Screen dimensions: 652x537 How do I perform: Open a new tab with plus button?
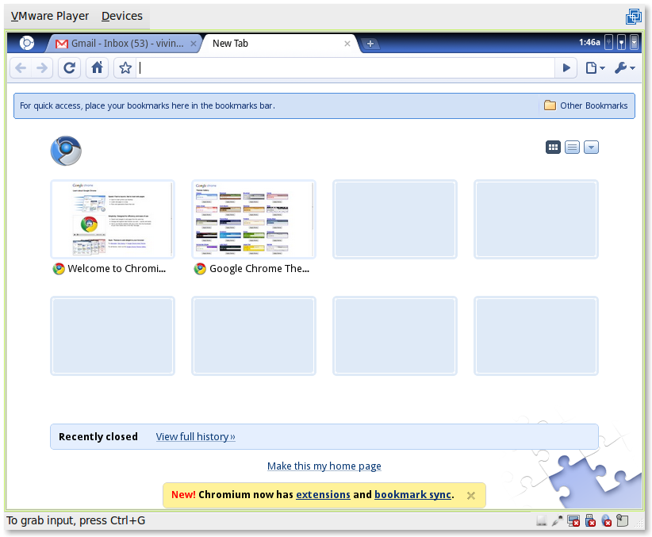(x=370, y=44)
